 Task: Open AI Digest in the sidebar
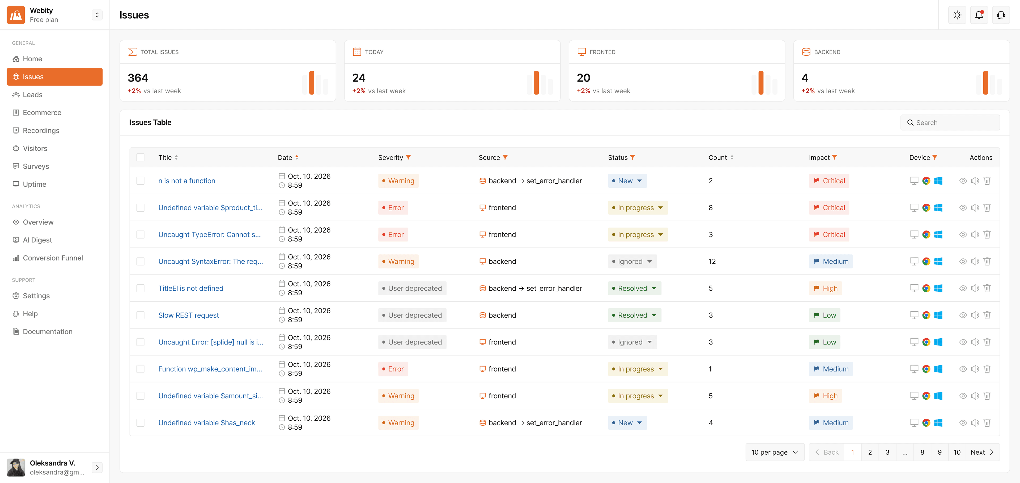(x=55, y=240)
